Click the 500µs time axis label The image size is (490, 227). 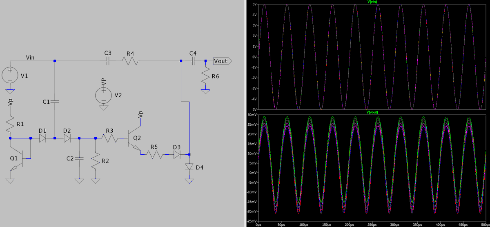(x=484, y=225)
